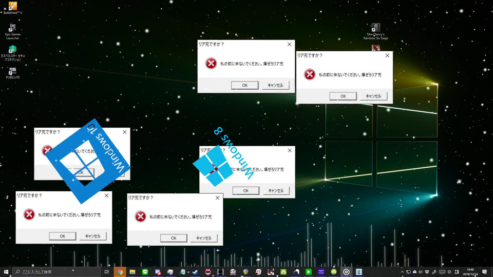Close the dialog under Windows 8 logo
The image size is (493, 277).
click(290, 150)
